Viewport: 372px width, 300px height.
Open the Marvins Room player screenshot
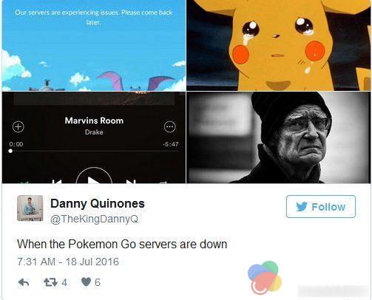tap(94, 137)
